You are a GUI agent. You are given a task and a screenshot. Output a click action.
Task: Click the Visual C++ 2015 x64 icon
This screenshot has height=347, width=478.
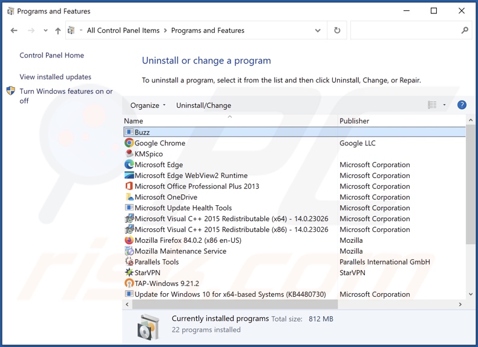129,219
